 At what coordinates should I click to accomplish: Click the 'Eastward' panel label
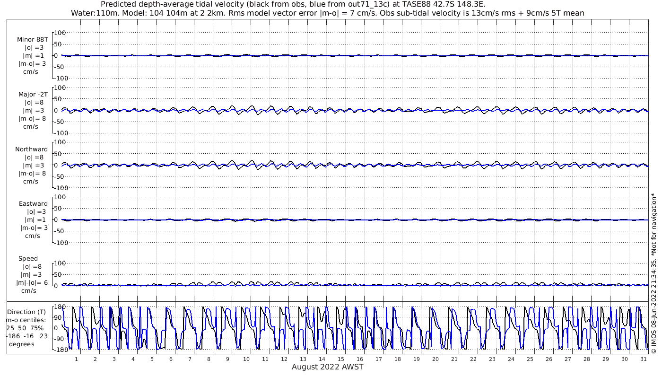pos(33,204)
